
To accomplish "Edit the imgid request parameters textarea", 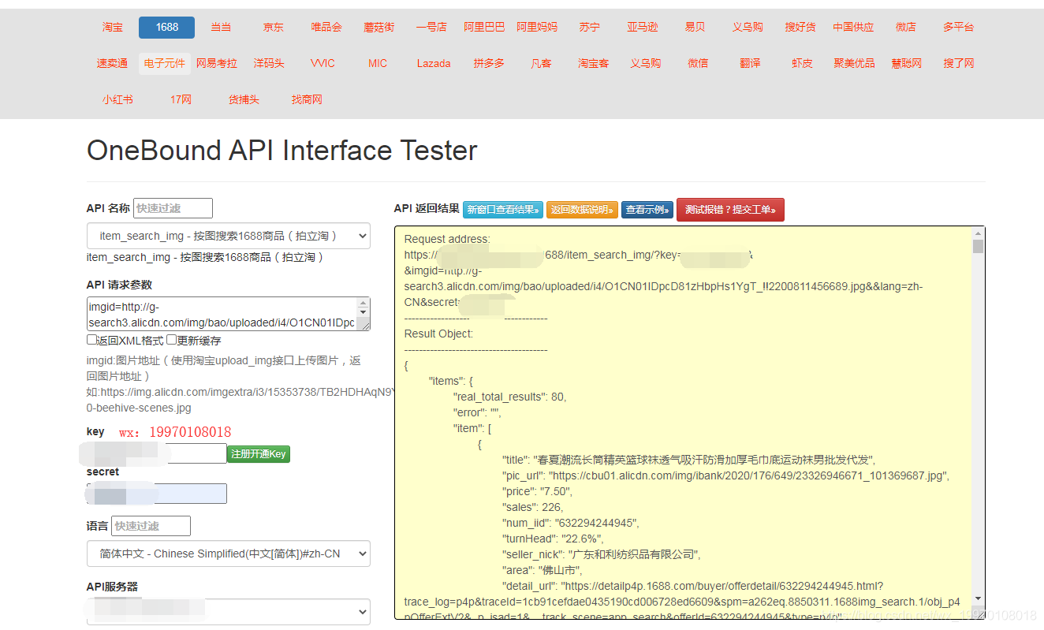I will click(x=229, y=314).
